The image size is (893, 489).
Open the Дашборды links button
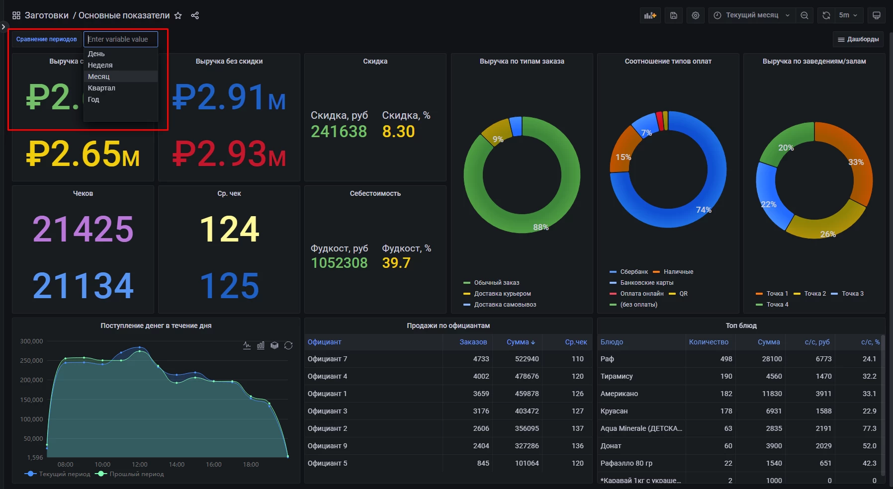(858, 39)
